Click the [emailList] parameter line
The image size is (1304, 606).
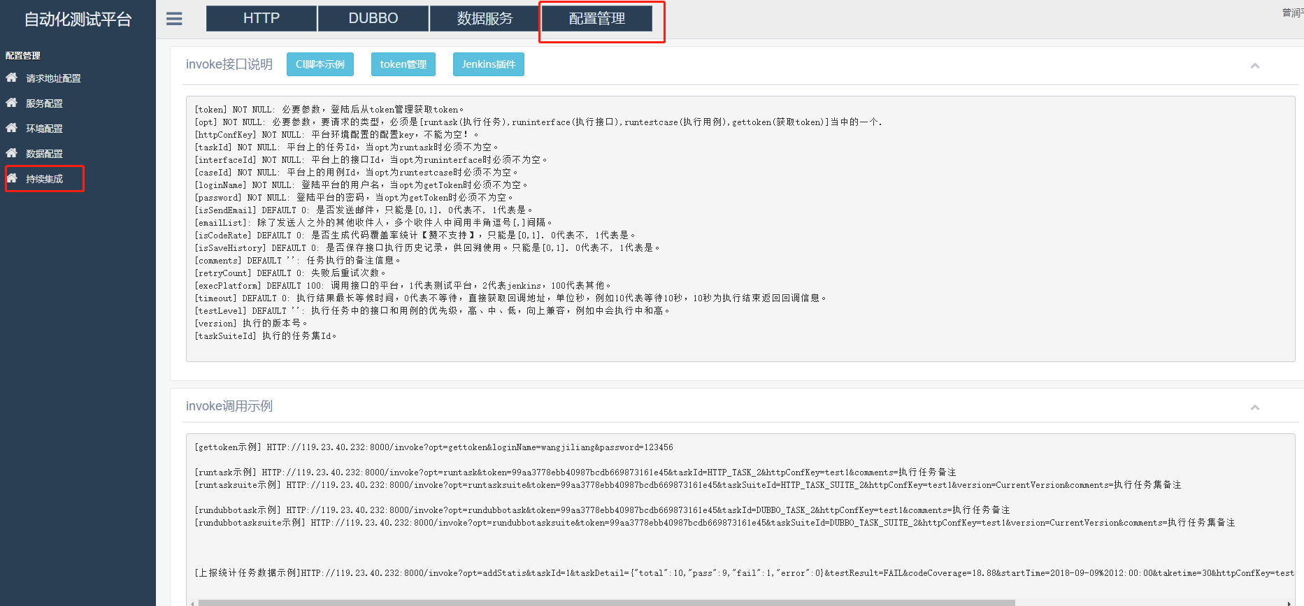374,223
